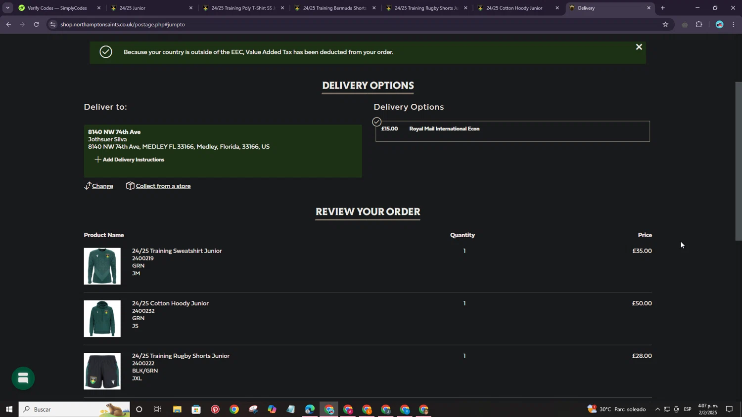Select the Royal Mail International Econ delivery option
This screenshot has width=742, height=417.
512,131
